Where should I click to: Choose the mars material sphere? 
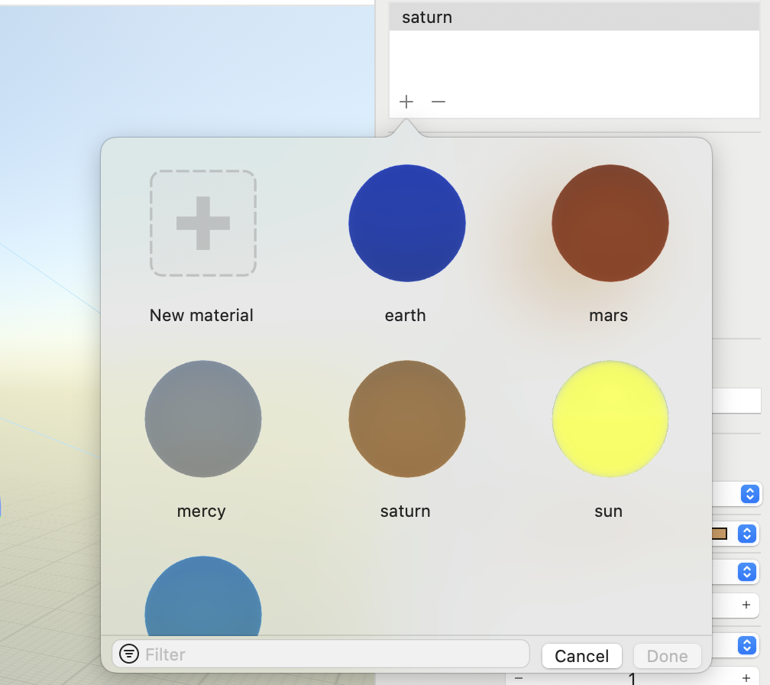pyautogui.click(x=610, y=223)
